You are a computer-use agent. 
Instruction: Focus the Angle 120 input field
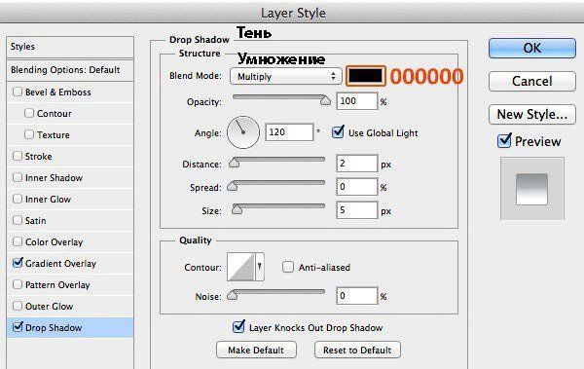click(x=289, y=132)
